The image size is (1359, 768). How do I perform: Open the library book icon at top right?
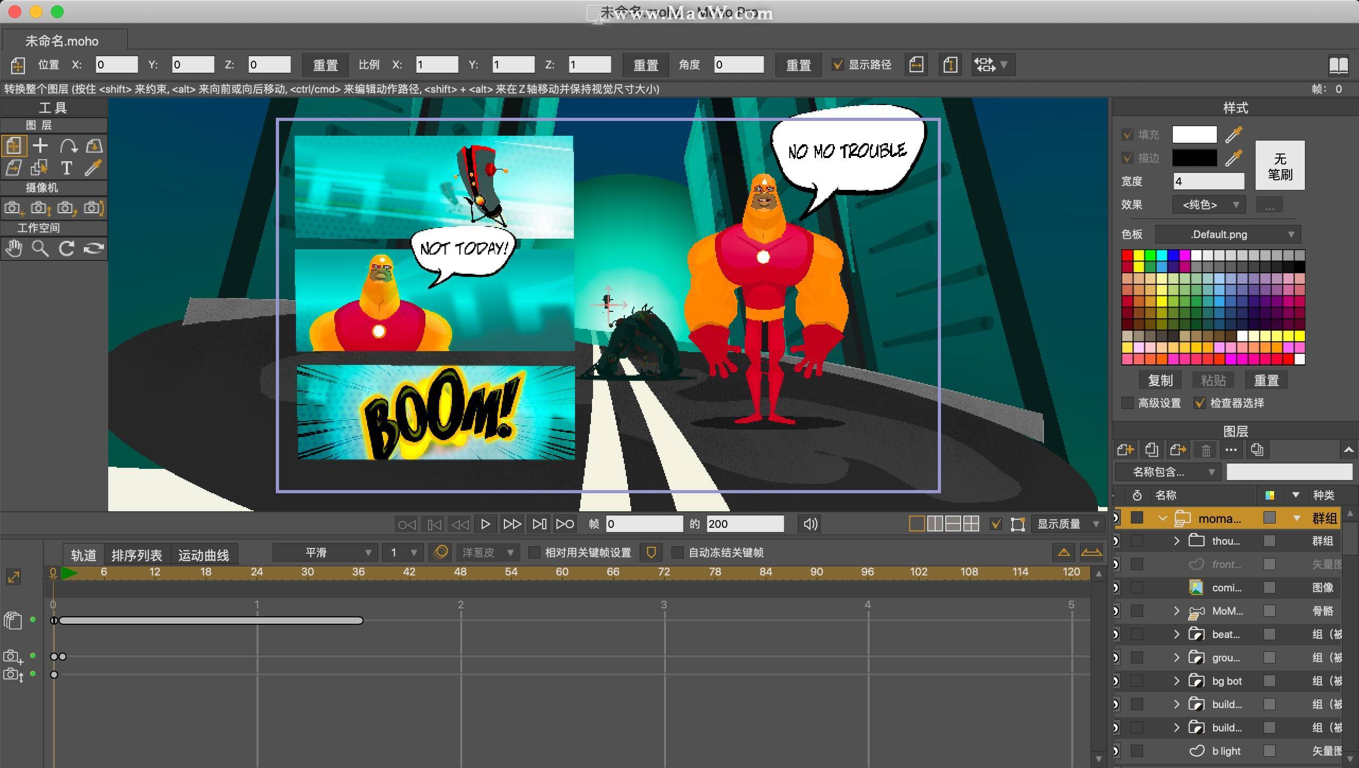pyautogui.click(x=1338, y=65)
